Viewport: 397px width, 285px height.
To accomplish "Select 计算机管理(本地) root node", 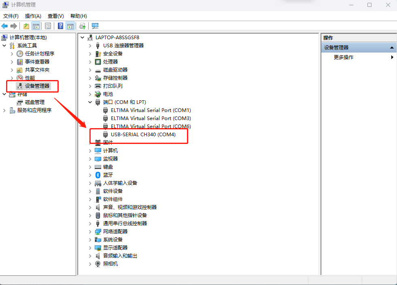I will pyautogui.click(x=28, y=38).
